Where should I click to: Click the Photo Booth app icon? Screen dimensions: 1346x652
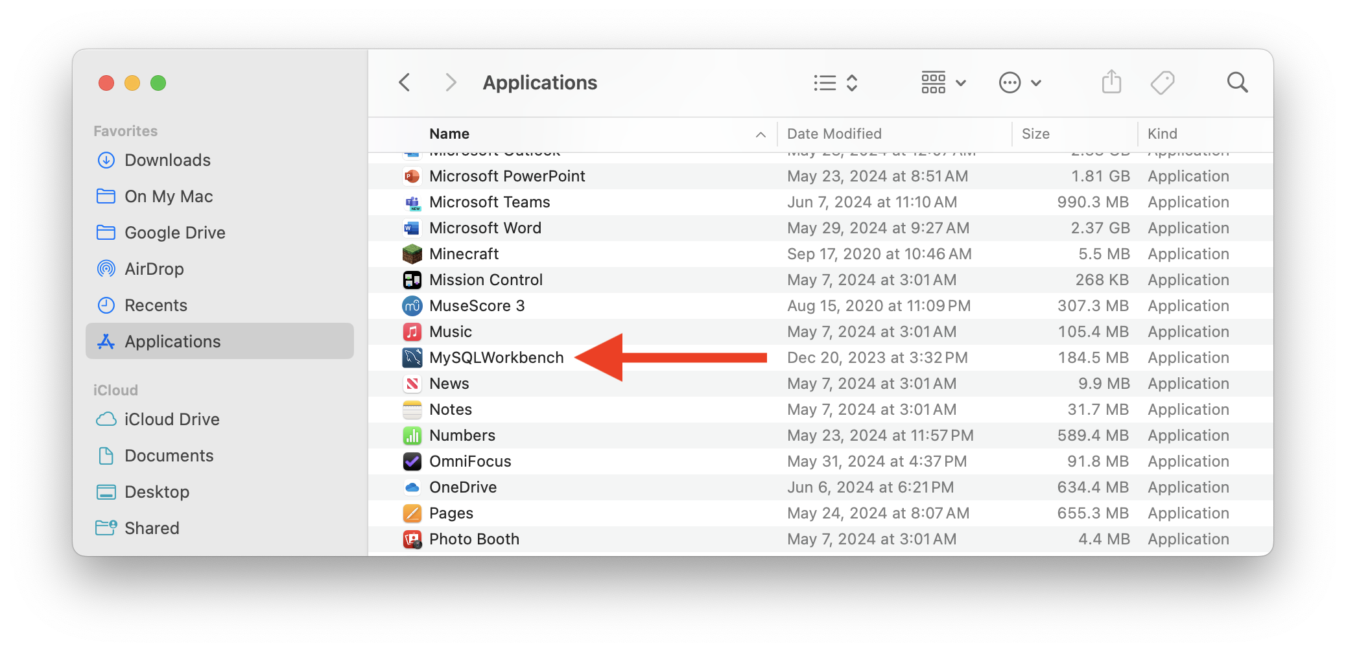pyautogui.click(x=412, y=539)
